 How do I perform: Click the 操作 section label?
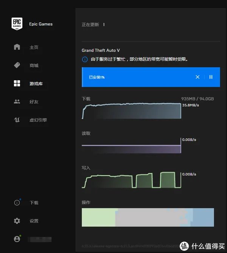coord(86,202)
